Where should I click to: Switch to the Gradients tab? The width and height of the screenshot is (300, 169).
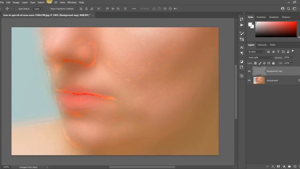tap(274, 17)
